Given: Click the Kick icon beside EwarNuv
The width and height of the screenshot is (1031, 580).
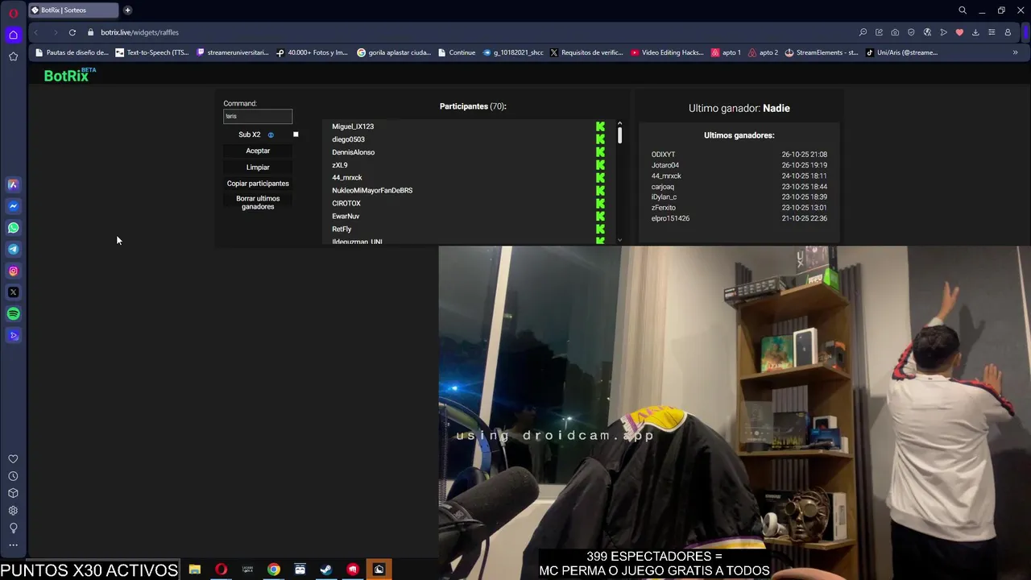Looking at the screenshot, I should (x=600, y=217).
